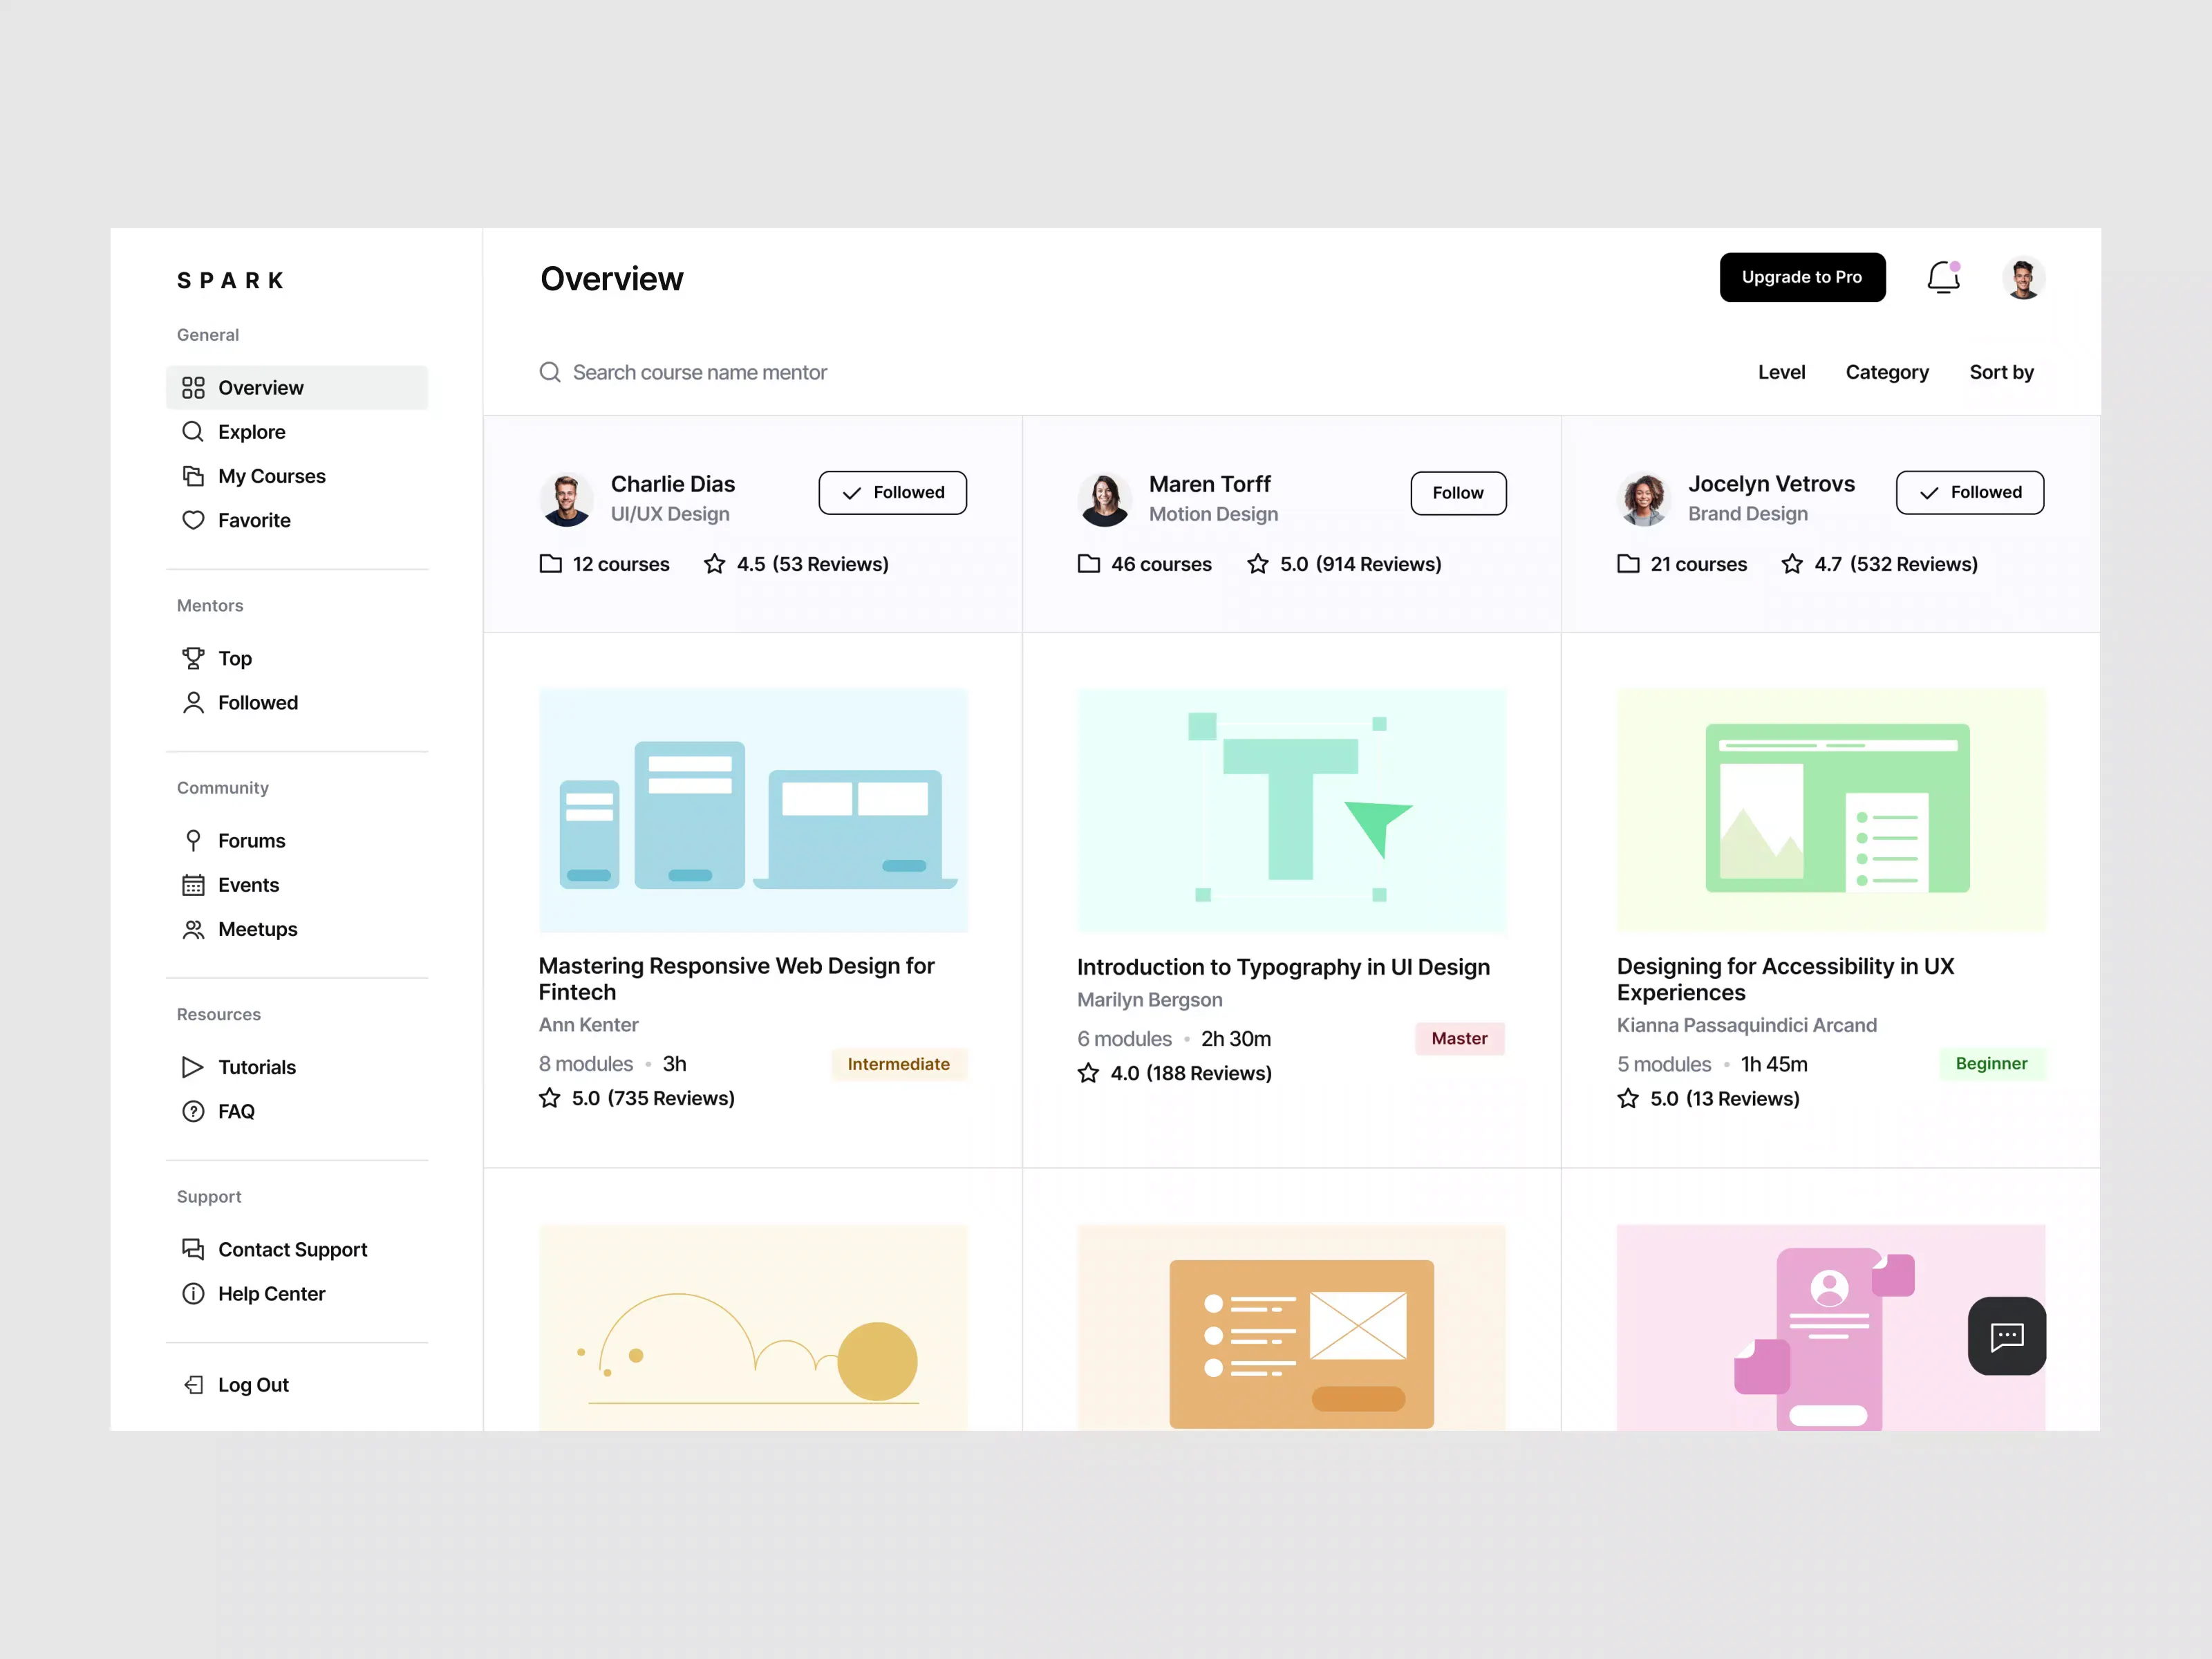Follow mentor Maren Torff

[1457, 493]
